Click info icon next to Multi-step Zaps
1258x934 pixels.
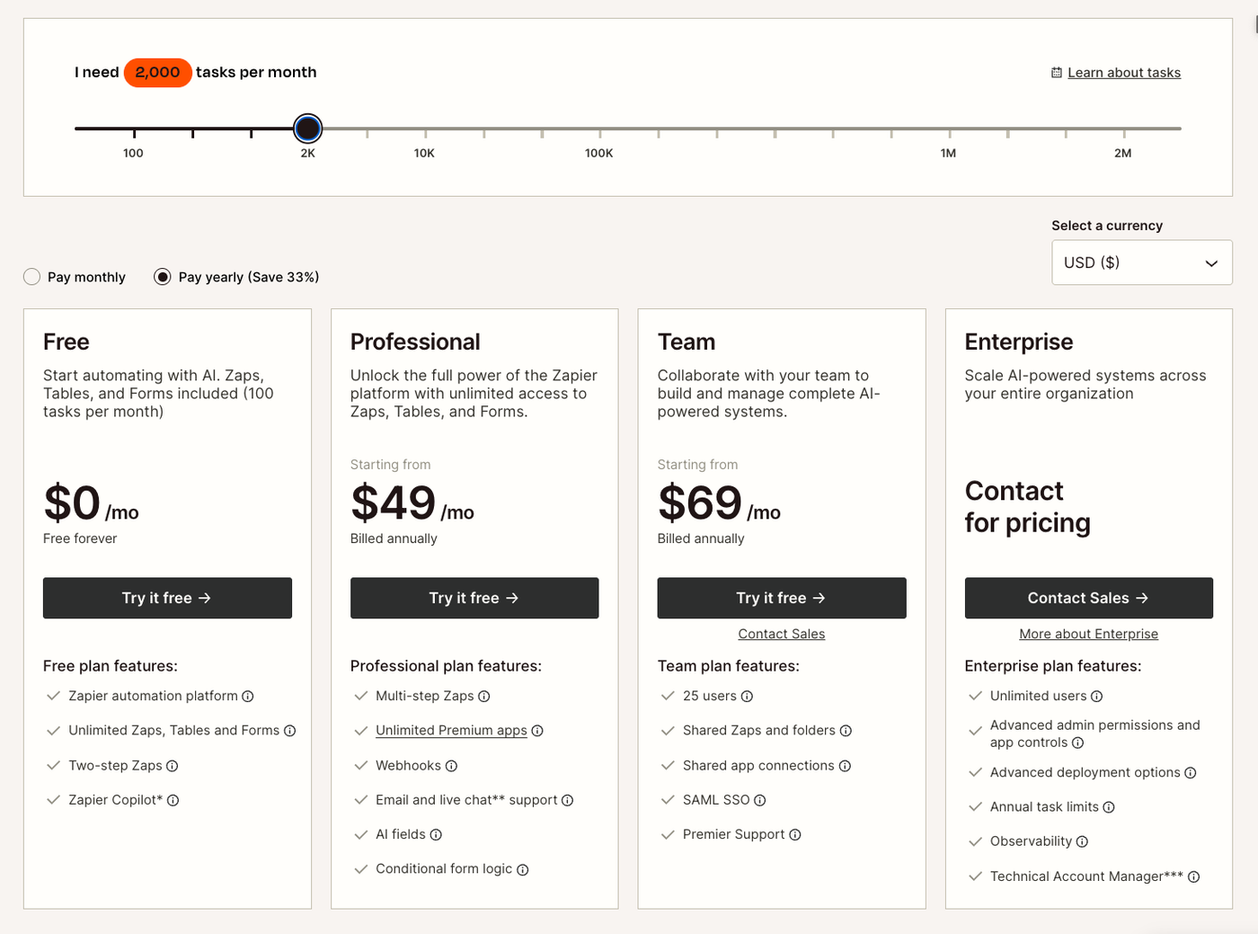click(484, 697)
